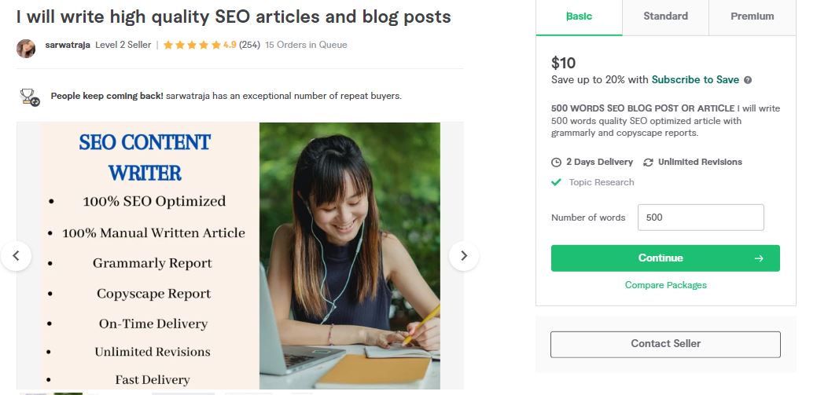Switch to the Standard package tab

pos(665,16)
